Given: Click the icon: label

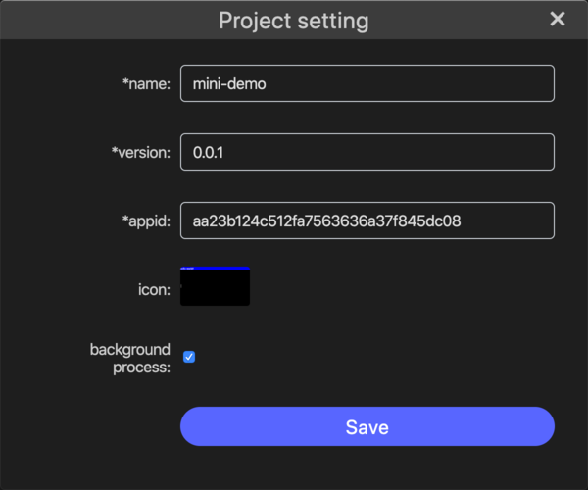Looking at the screenshot, I should click(154, 290).
